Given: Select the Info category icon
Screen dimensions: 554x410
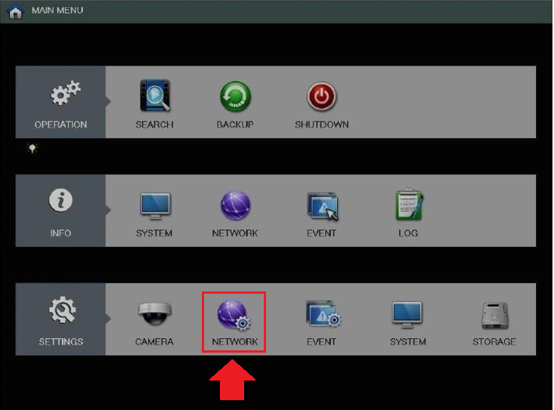Looking at the screenshot, I should point(60,200).
